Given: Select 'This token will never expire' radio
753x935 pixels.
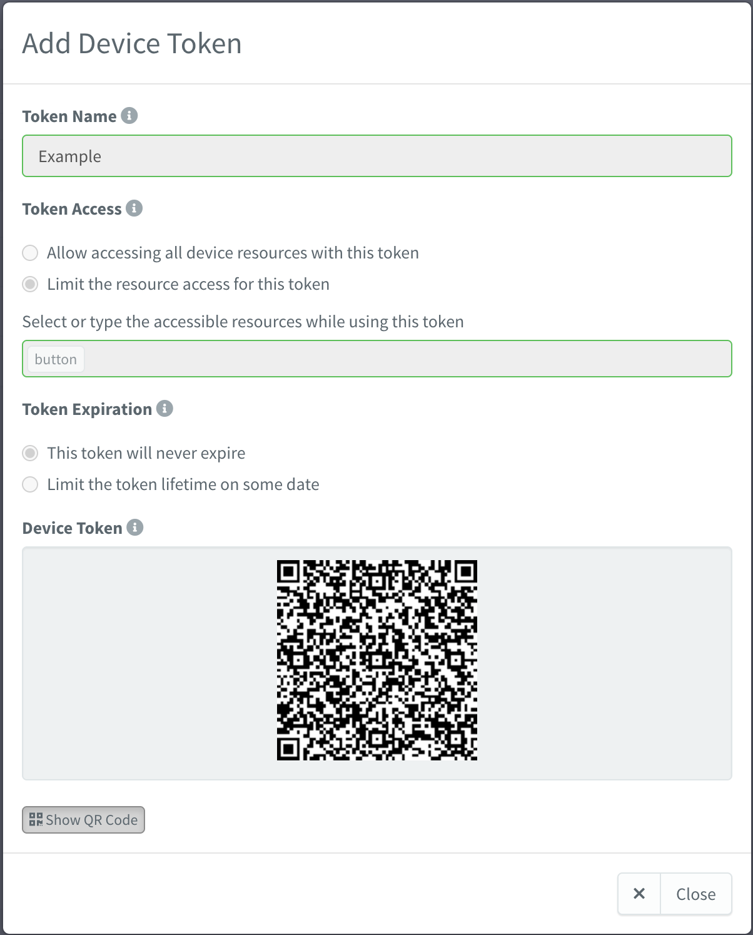Looking at the screenshot, I should (x=30, y=453).
